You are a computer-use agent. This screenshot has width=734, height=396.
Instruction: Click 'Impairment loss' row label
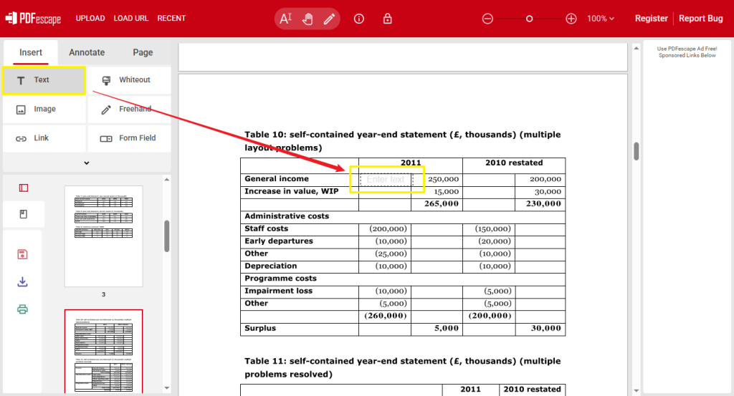pos(278,291)
